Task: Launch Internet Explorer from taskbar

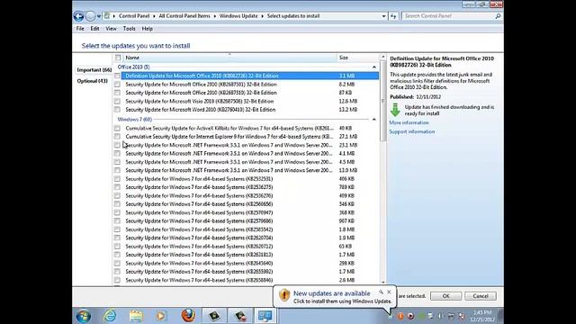Action: tap(110, 316)
